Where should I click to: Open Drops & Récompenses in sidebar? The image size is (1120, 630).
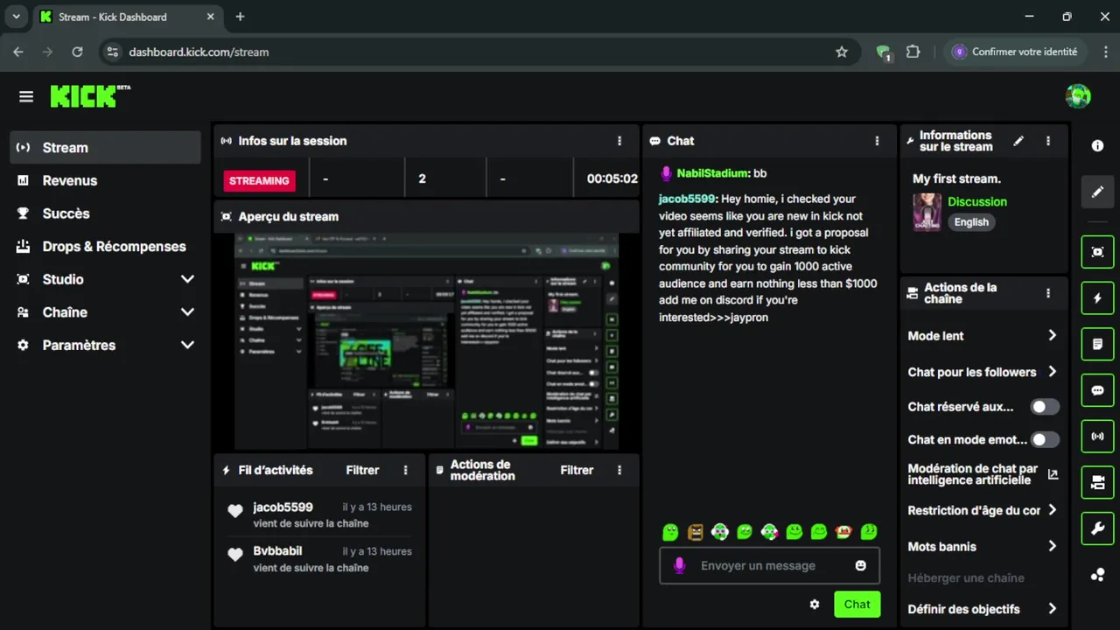pyautogui.click(x=106, y=247)
